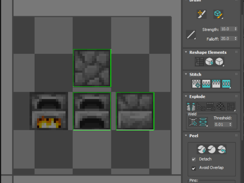Click the Straighten Selection icon in Reshape Elements

[x=199, y=62]
